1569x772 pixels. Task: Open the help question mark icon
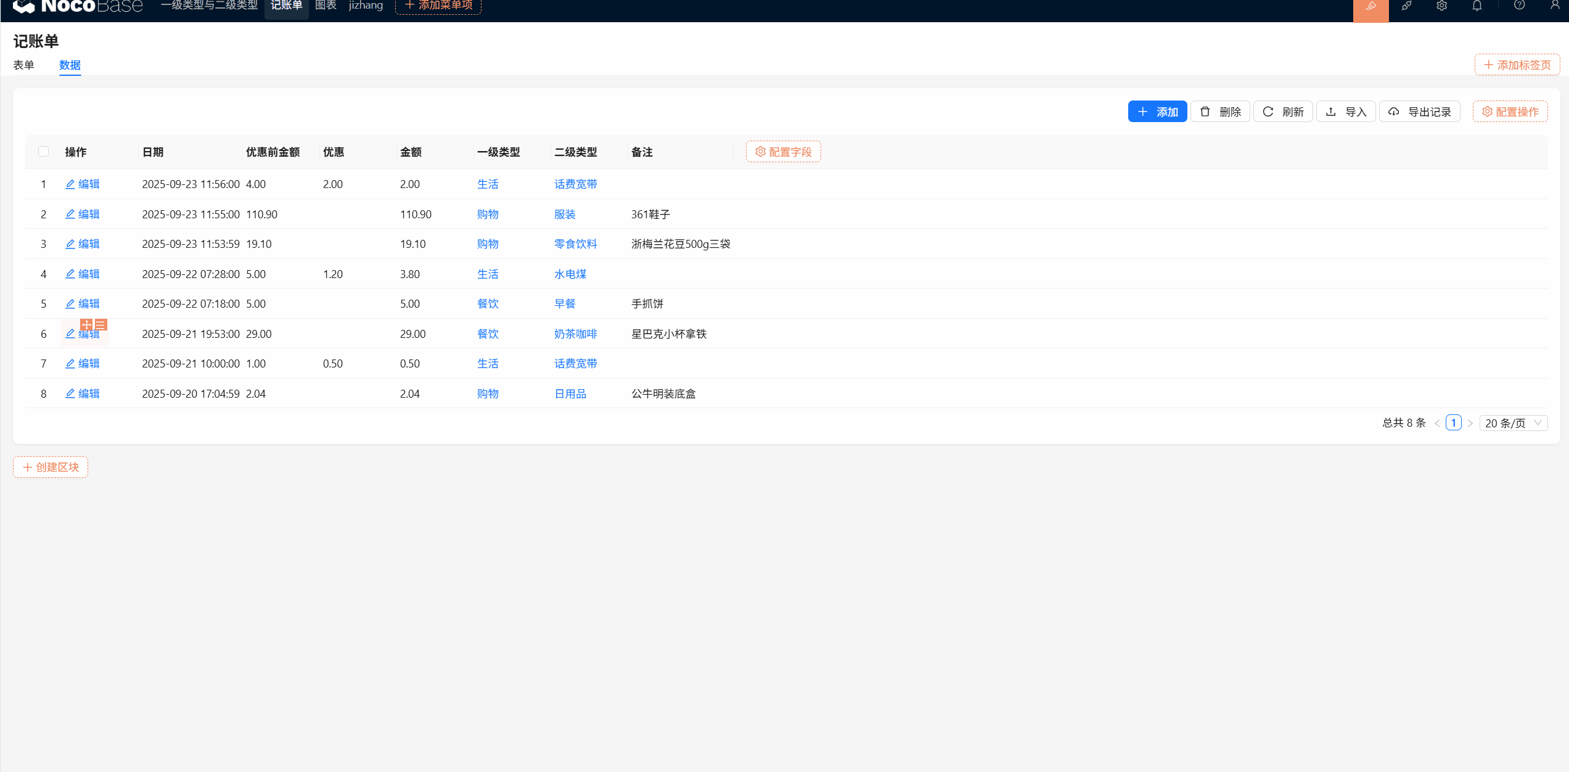(1519, 6)
